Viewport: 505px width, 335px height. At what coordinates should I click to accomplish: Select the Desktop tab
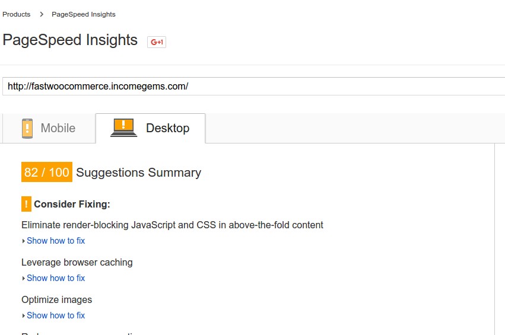[150, 128]
